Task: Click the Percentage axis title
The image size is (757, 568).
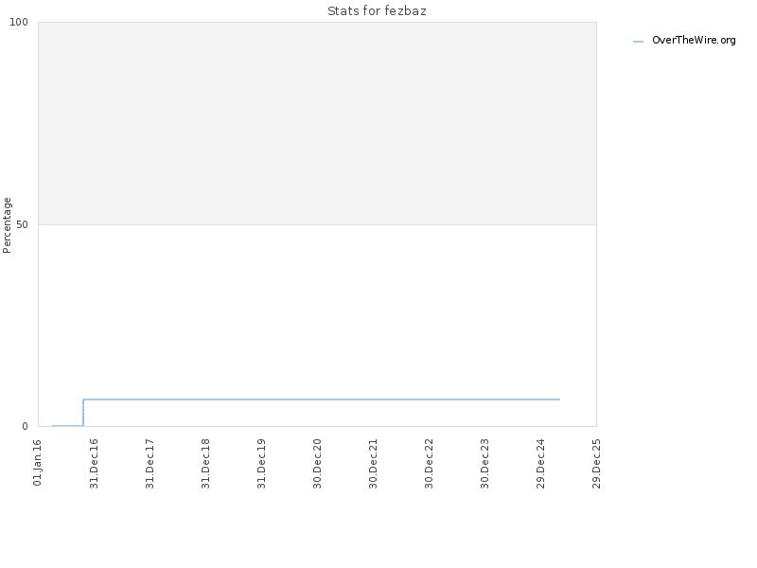Action: tap(7, 225)
